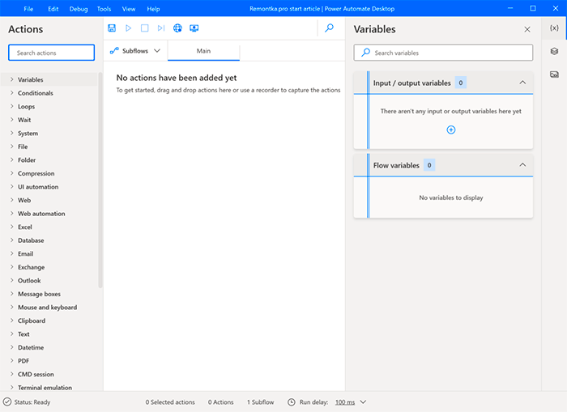Image resolution: width=567 pixels, height=412 pixels.
Task: Expand the Conditionals actions group
Action: tap(12, 93)
